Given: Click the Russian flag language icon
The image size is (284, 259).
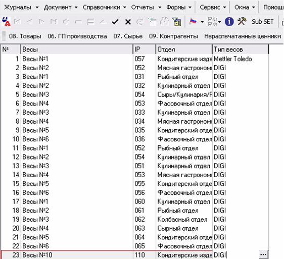Looking at the screenshot, I should (x=193, y=22).
